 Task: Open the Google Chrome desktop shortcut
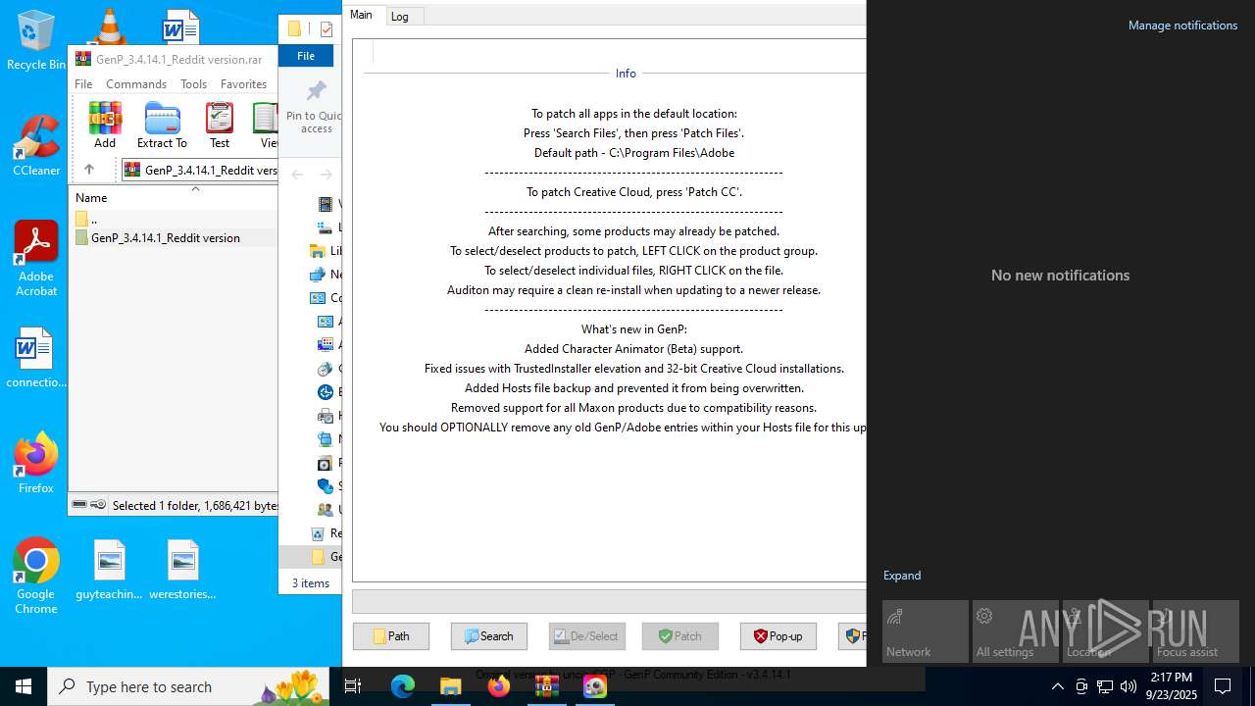point(36,577)
